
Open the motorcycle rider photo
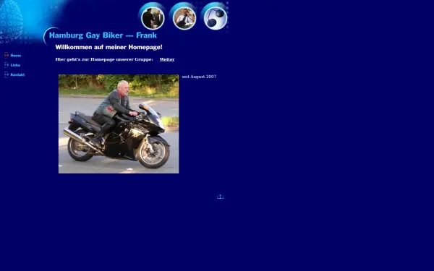pyautogui.click(x=119, y=124)
